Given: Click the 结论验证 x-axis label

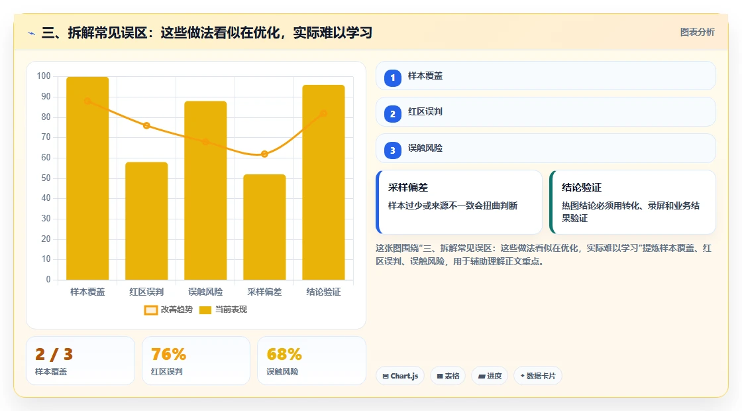Looking at the screenshot, I should [324, 292].
